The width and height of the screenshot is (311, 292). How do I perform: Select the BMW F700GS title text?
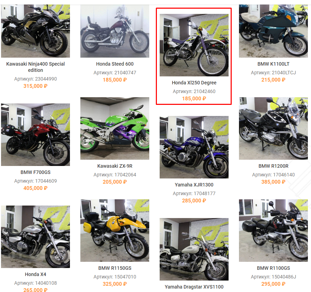click(36, 172)
